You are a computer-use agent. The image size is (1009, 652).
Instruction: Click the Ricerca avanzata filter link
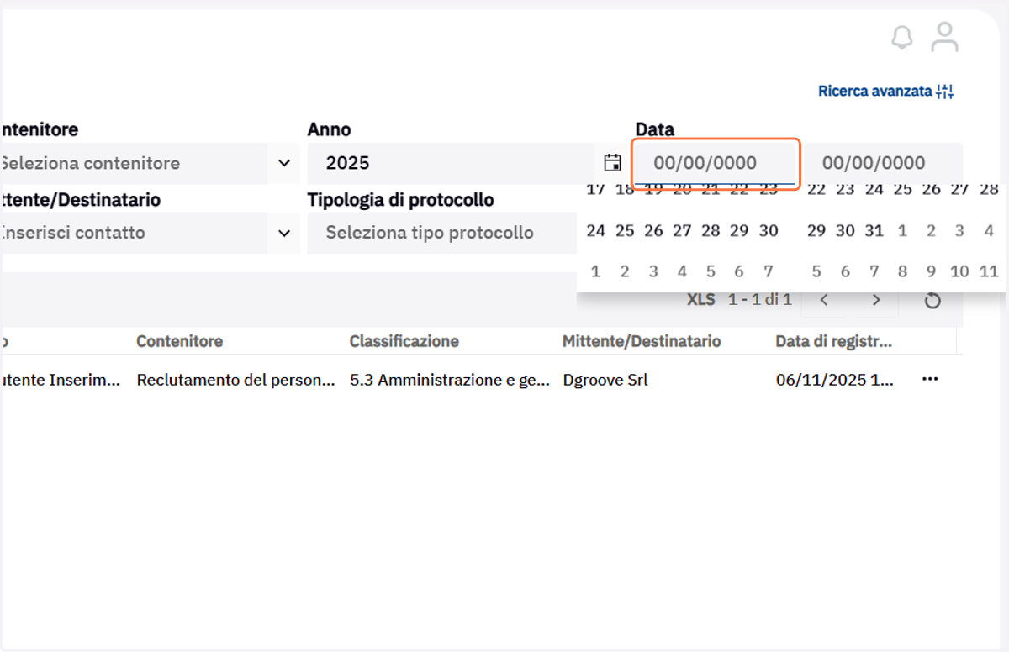coord(886,91)
